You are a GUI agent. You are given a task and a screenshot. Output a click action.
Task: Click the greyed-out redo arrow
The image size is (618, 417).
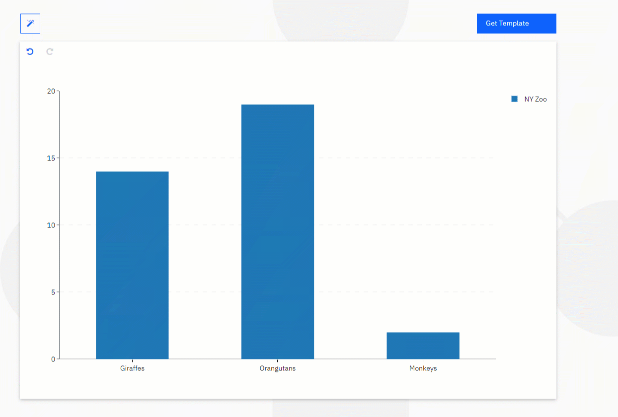coord(50,52)
